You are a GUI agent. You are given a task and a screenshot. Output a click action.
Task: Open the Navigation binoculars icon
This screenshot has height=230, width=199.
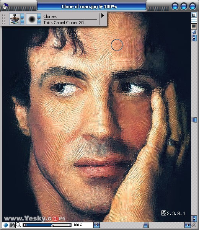(12, 225)
